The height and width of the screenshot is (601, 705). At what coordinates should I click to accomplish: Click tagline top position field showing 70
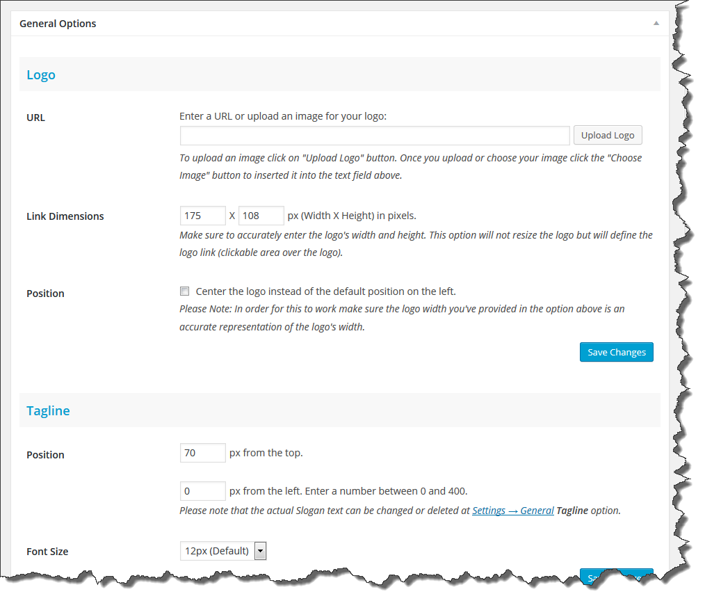(x=202, y=453)
